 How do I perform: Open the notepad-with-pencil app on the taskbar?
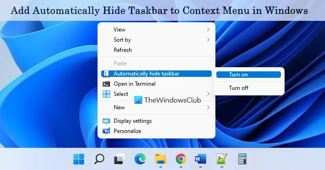221,159
